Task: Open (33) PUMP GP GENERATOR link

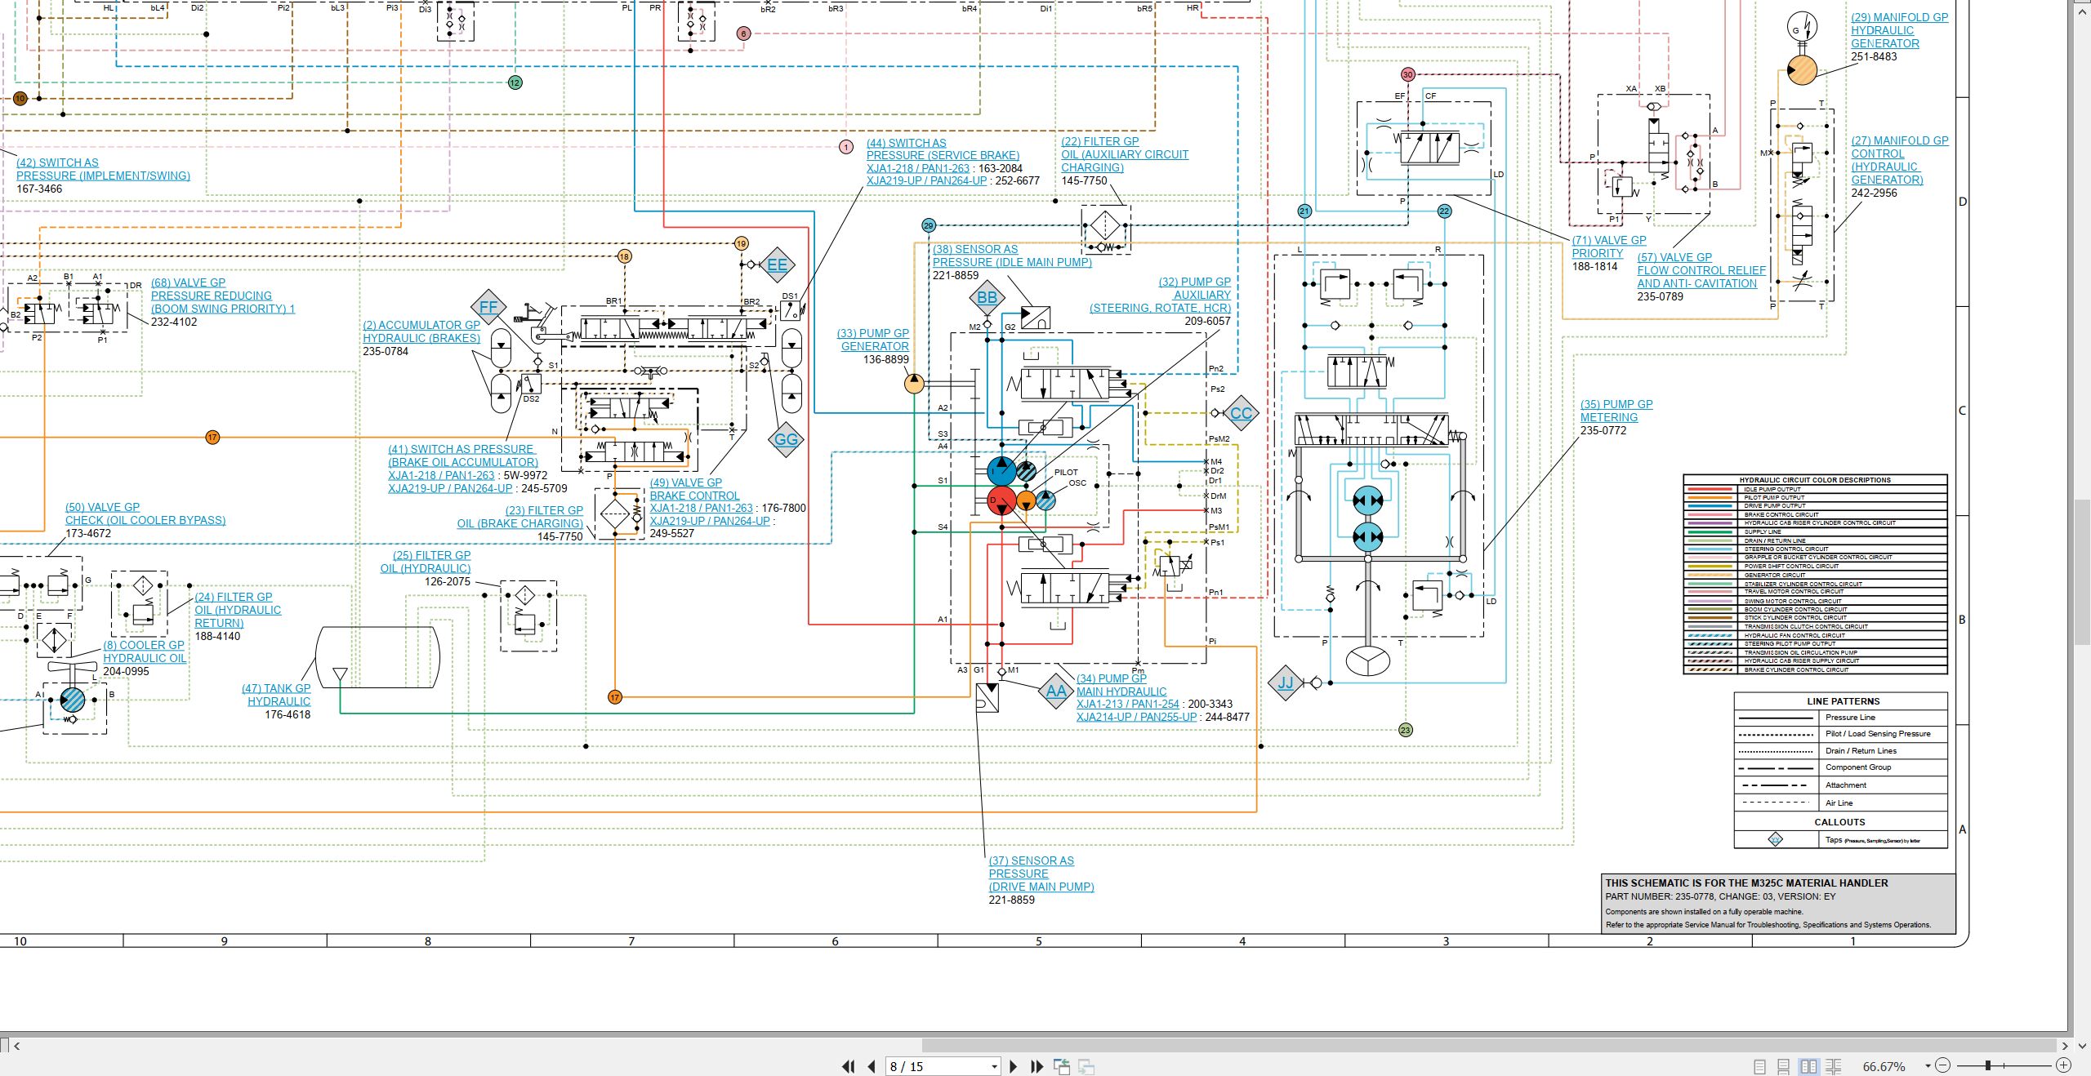Action: 872,340
